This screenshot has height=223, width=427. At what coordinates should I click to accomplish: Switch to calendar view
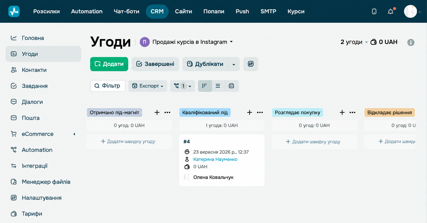click(x=232, y=86)
